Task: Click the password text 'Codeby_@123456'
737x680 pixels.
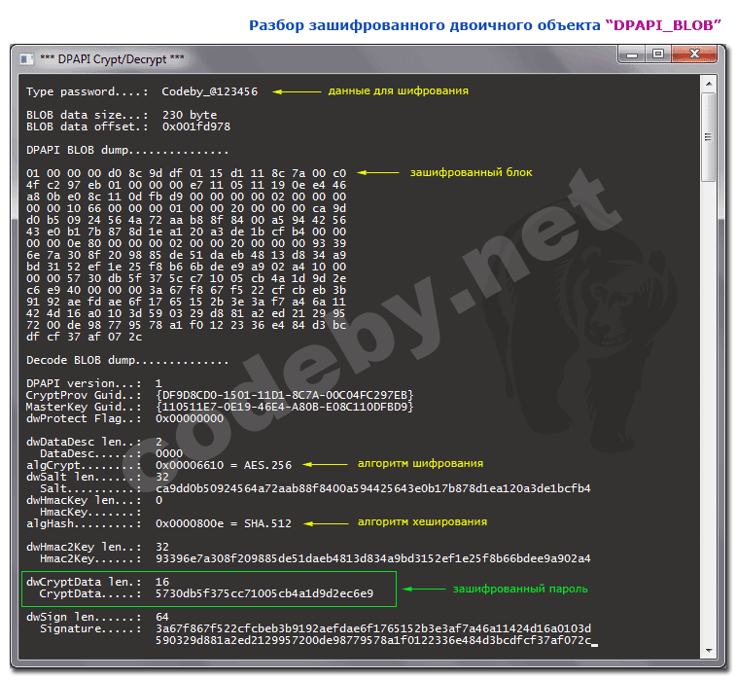Action: point(210,91)
